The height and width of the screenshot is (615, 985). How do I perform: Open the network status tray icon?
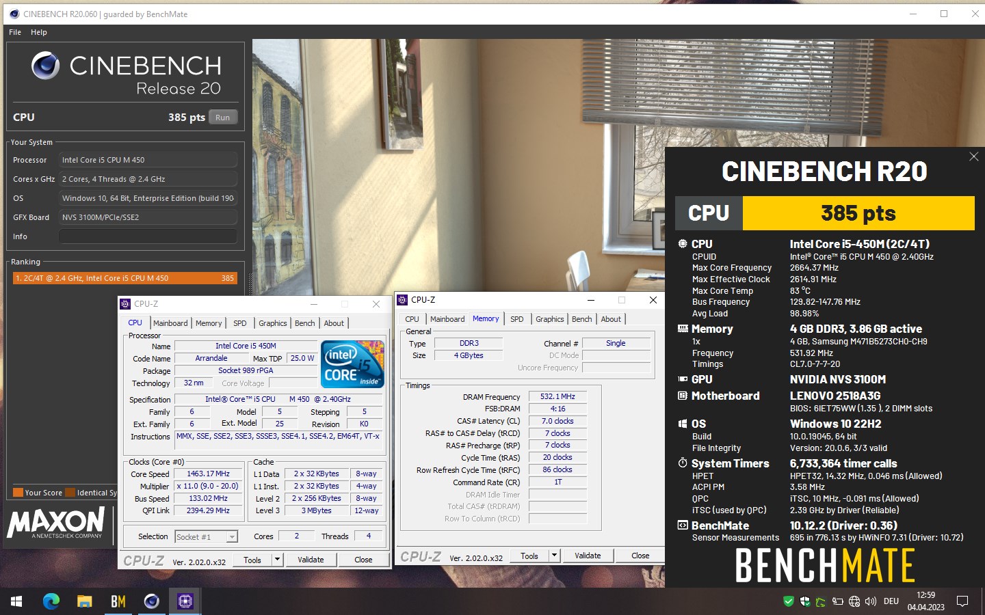tap(854, 601)
